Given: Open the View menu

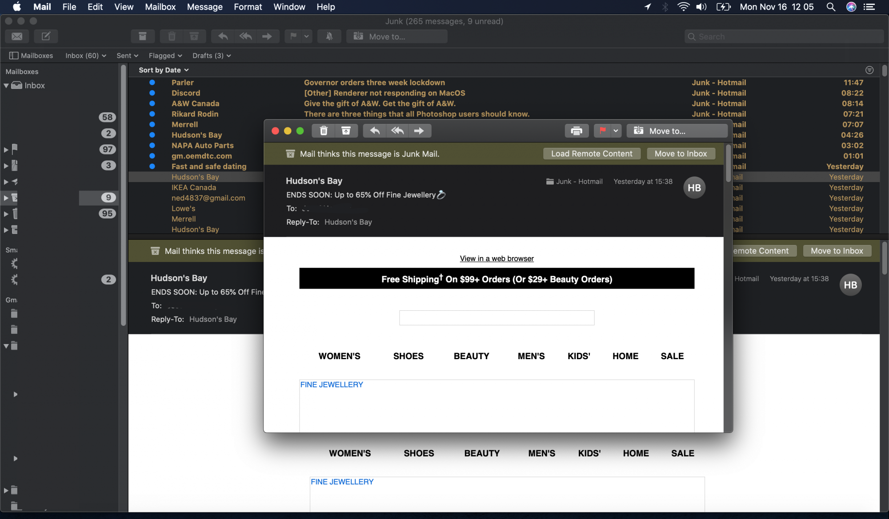Looking at the screenshot, I should click(124, 7).
